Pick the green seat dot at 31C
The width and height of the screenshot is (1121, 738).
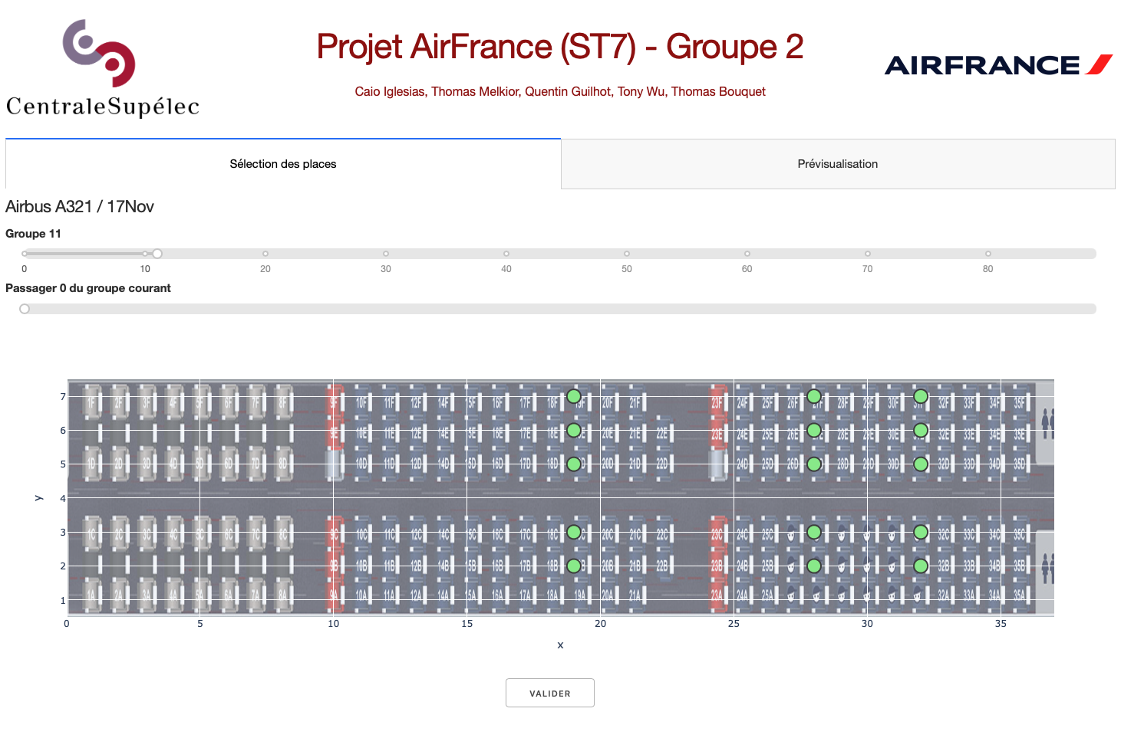[x=921, y=532]
